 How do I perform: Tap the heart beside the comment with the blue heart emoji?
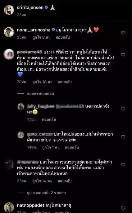click(123, 55)
